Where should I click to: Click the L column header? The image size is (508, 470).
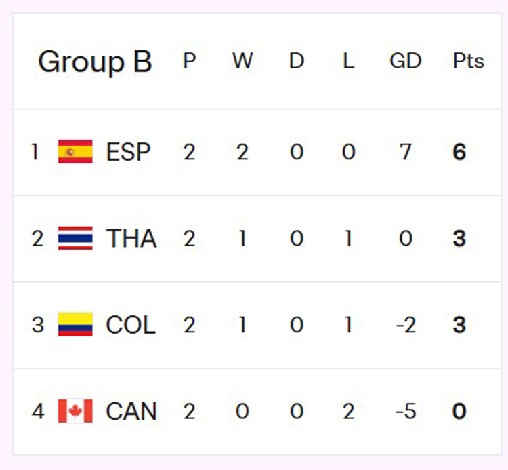348,62
